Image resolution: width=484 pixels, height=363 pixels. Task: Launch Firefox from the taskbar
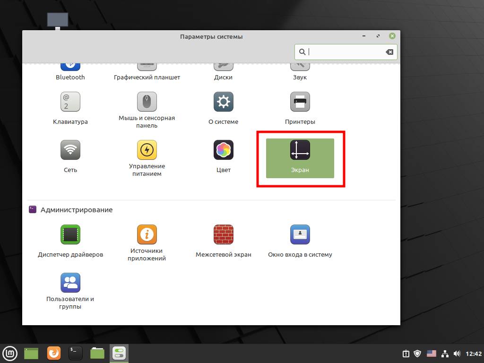pyautogui.click(x=54, y=353)
